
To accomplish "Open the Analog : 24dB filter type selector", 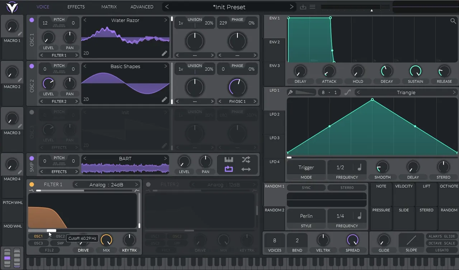I will (x=106, y=185).
